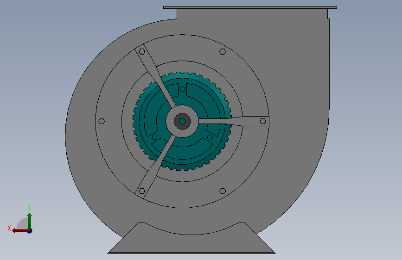Select the hex bolt on the upper-left strut
This screenshot has height=260, width=402.
pos(142,52)
